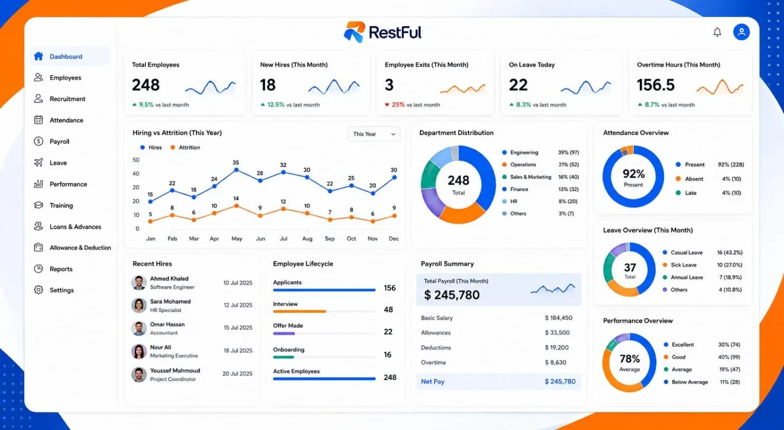Click the December hires data point 30
Screen dimensions: 784x430
point(394,177)
